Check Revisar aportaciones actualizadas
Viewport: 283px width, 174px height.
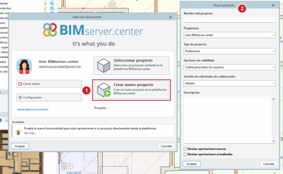(185, 154)
